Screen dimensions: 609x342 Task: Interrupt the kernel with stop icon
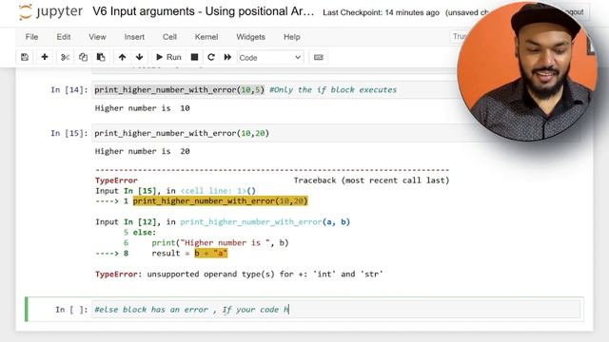tap(194, 57)
